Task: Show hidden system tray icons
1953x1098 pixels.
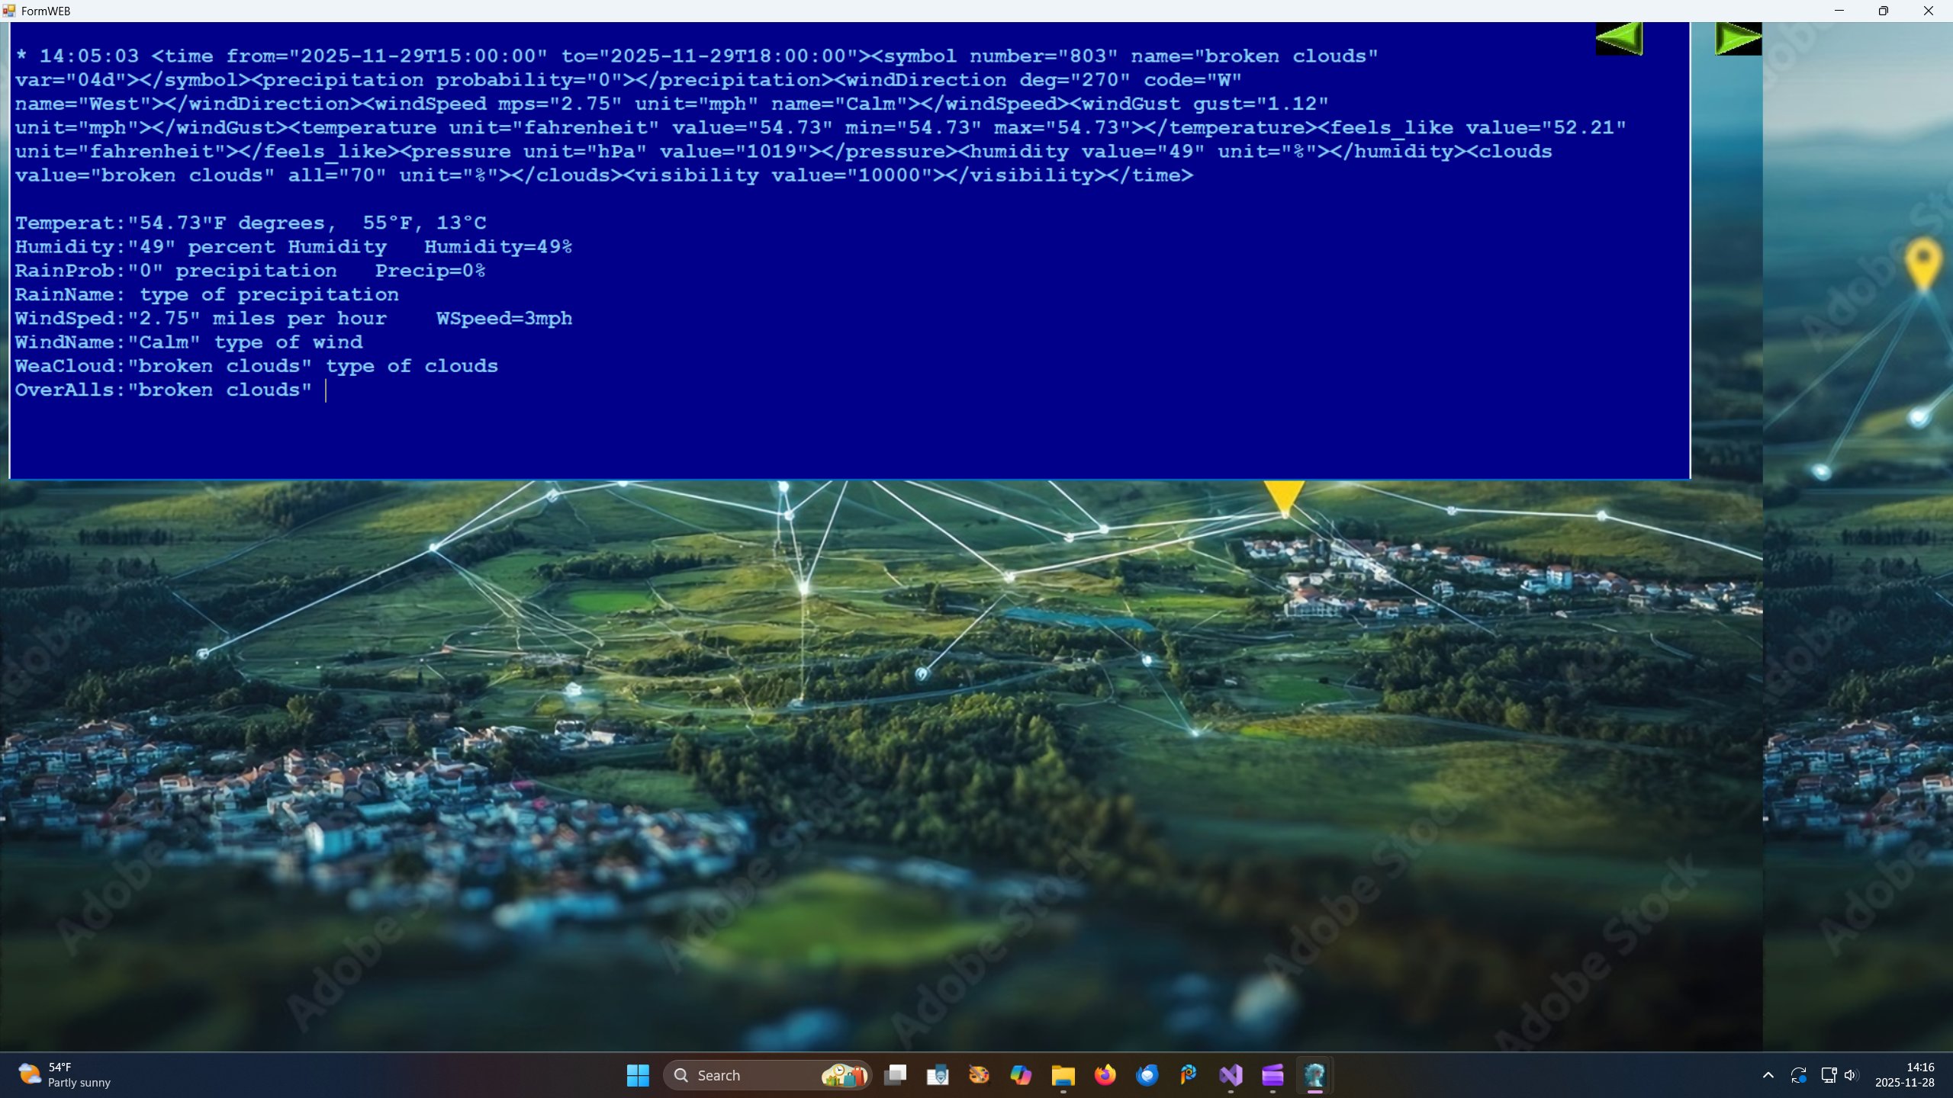Action: 1768,1075
